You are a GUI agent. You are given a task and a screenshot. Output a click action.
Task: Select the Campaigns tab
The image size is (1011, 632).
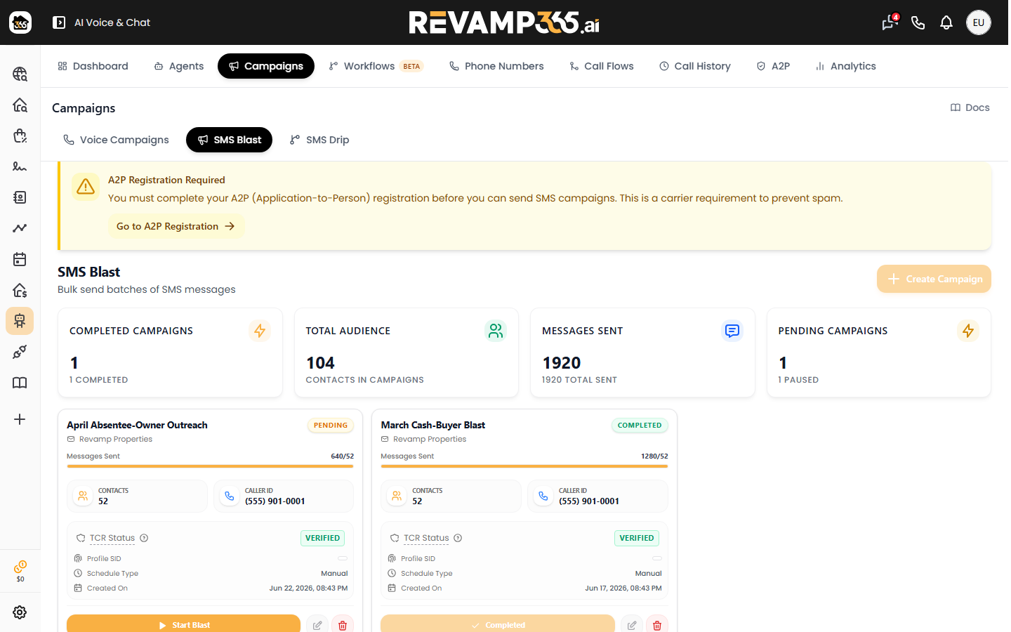coord(266,66)
